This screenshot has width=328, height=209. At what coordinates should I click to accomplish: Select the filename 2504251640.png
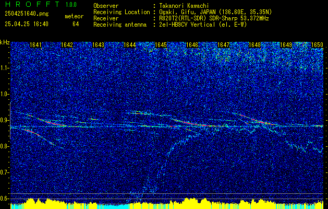(27, 14)
